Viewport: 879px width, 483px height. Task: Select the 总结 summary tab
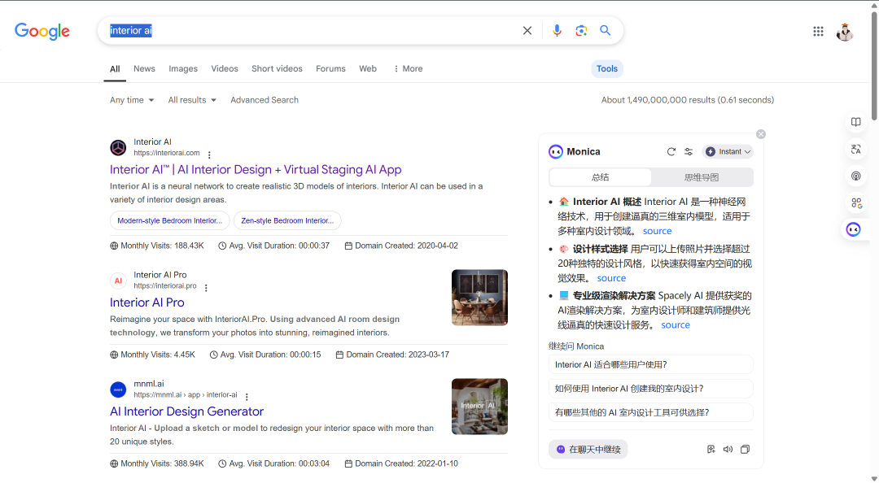(601, 177)
